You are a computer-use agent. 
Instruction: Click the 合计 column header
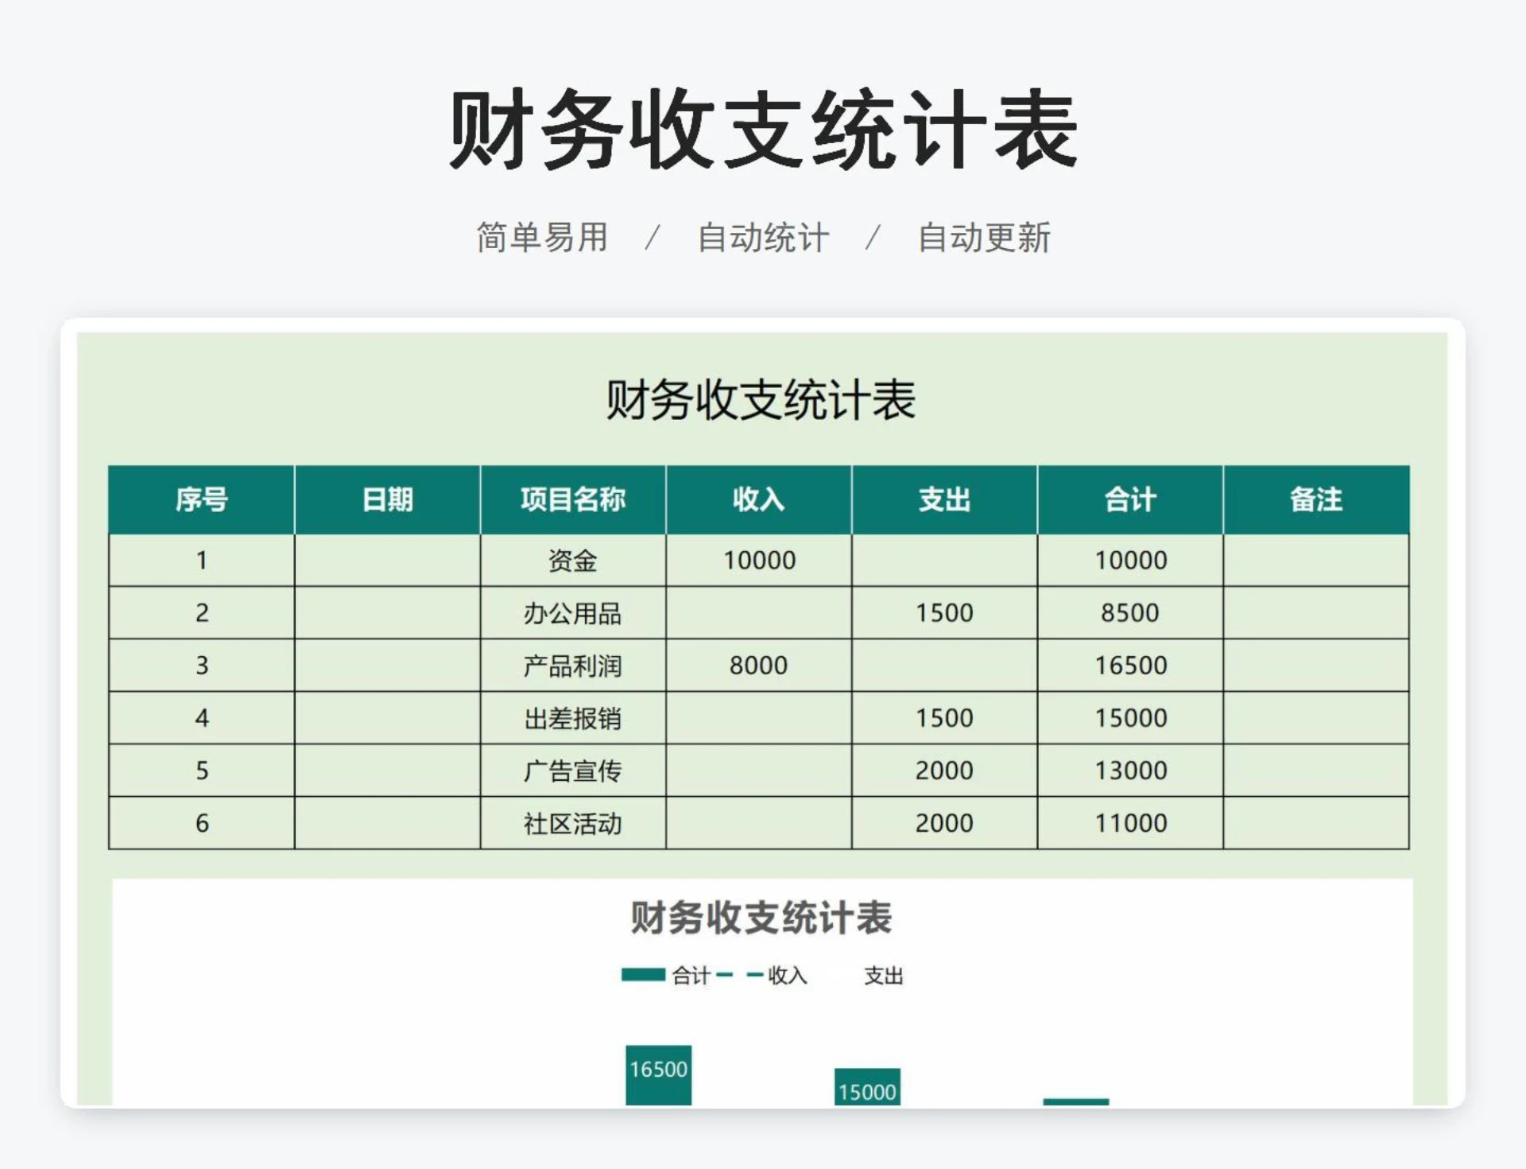point(1129,499)
